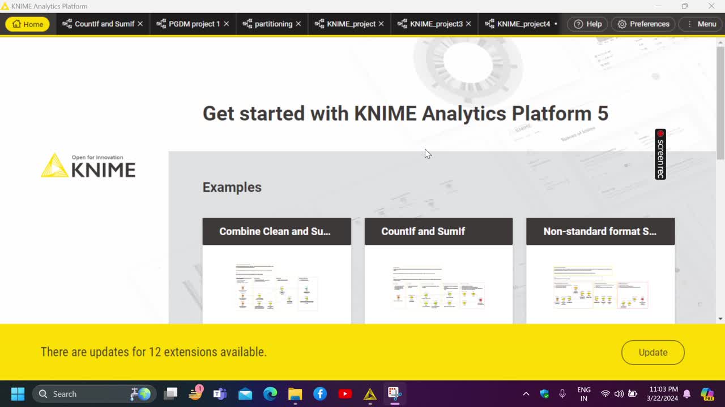Open the Home tab

tap(28, 24)
